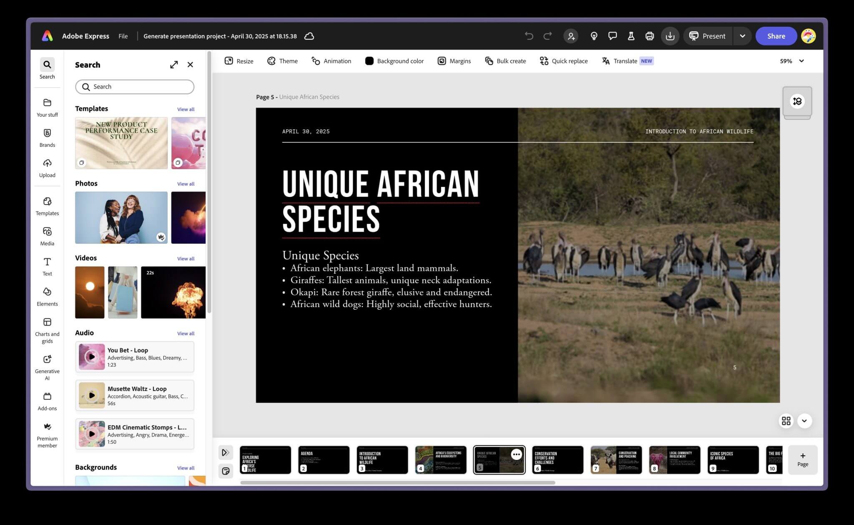This screenshot has width=854, height=525.
Task: Select the Charts and grids tool
Action: (47, 328)
